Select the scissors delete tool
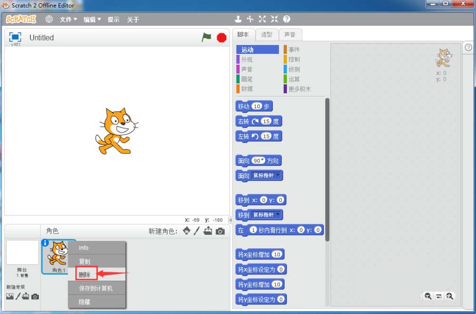Screen dimensions: 476x314 (x=250, y=19)
